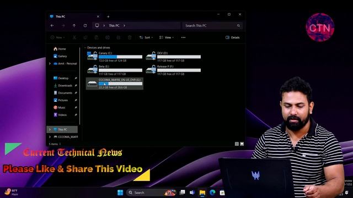This screenshot has width=353, height=198.
Task: Expand the Amit - Personal node
Action: tap(50, 64)
